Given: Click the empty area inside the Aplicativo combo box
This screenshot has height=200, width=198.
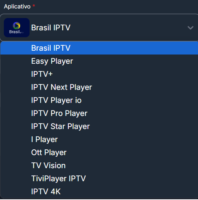Looking at the screenshot, I should click(128, 28).
